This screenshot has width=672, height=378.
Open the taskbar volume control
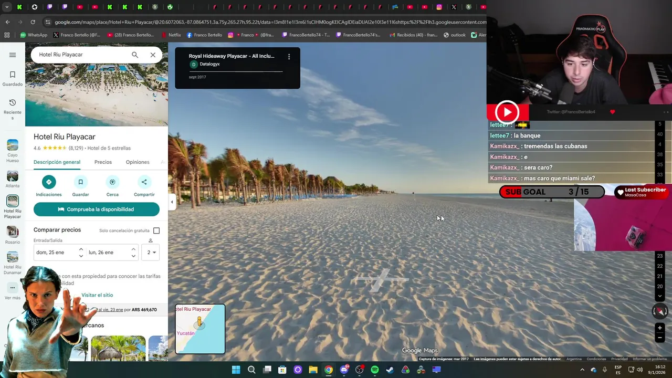pyautogui.click(x=639, y=370)
